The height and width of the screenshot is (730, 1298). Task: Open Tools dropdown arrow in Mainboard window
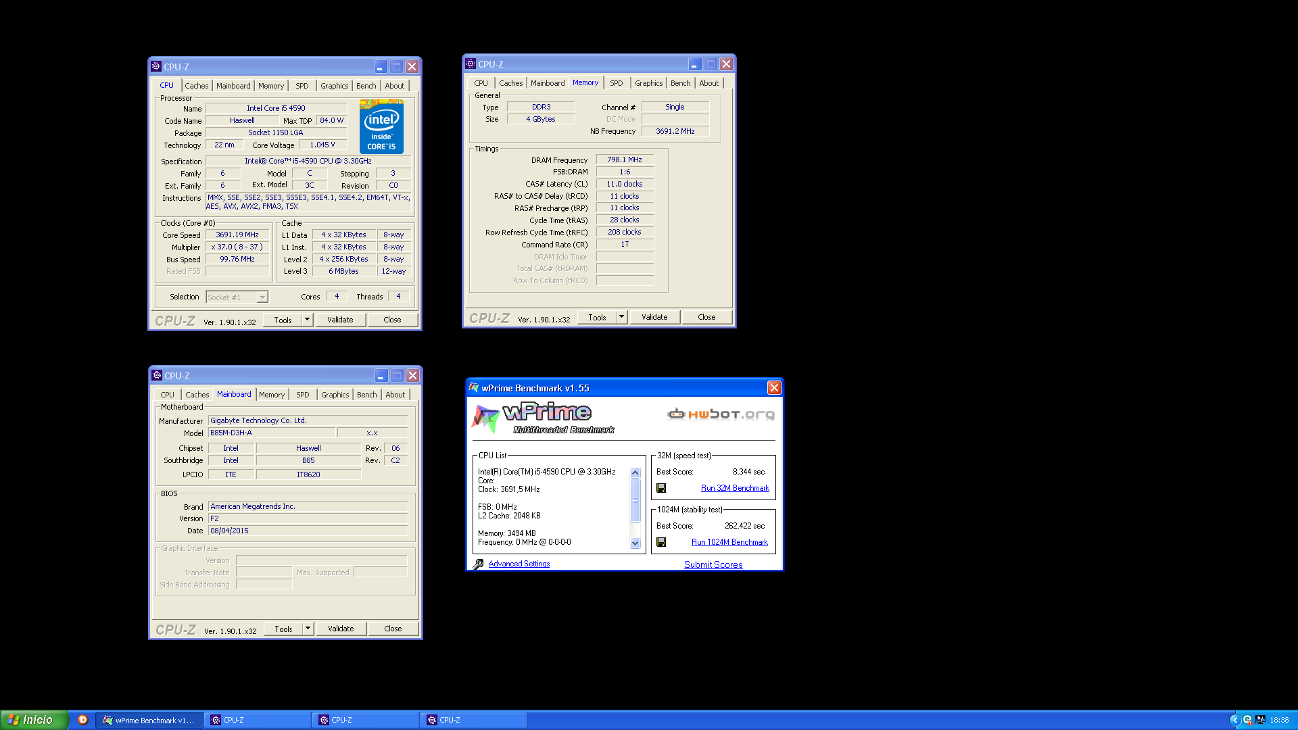(x=308, y=629)
